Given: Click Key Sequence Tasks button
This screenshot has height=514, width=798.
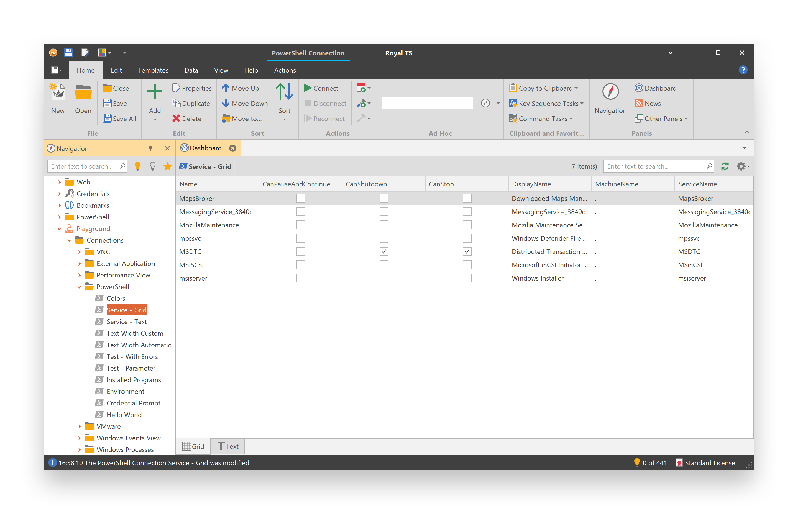Looking at the screenshot, I should click(546, 104).
